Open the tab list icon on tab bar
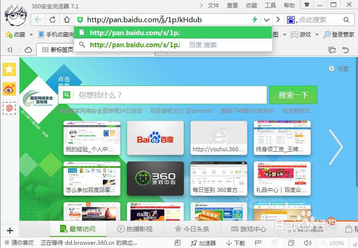This screenshot has height=248, width=358. pos(332,50)
